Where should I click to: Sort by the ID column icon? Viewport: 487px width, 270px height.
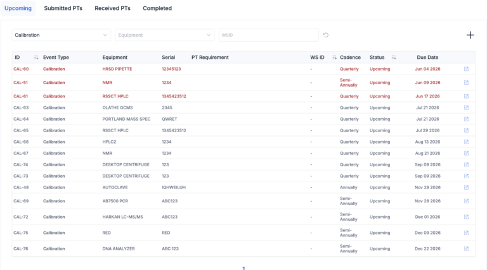coord(36,58)
